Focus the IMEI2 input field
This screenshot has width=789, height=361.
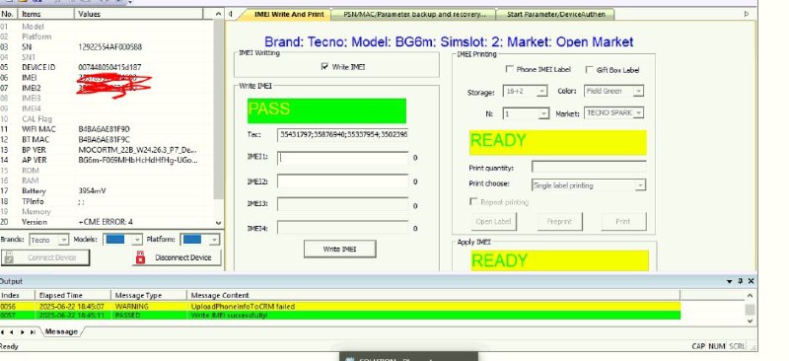[342, 181]
